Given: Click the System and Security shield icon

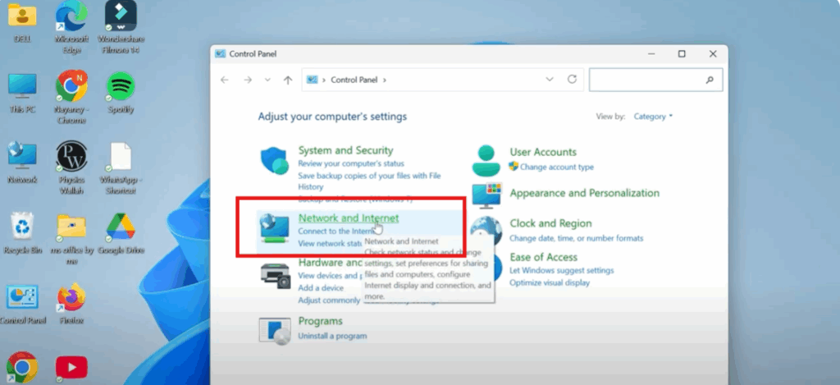Looking at the screenshot, I should [275, 162].
